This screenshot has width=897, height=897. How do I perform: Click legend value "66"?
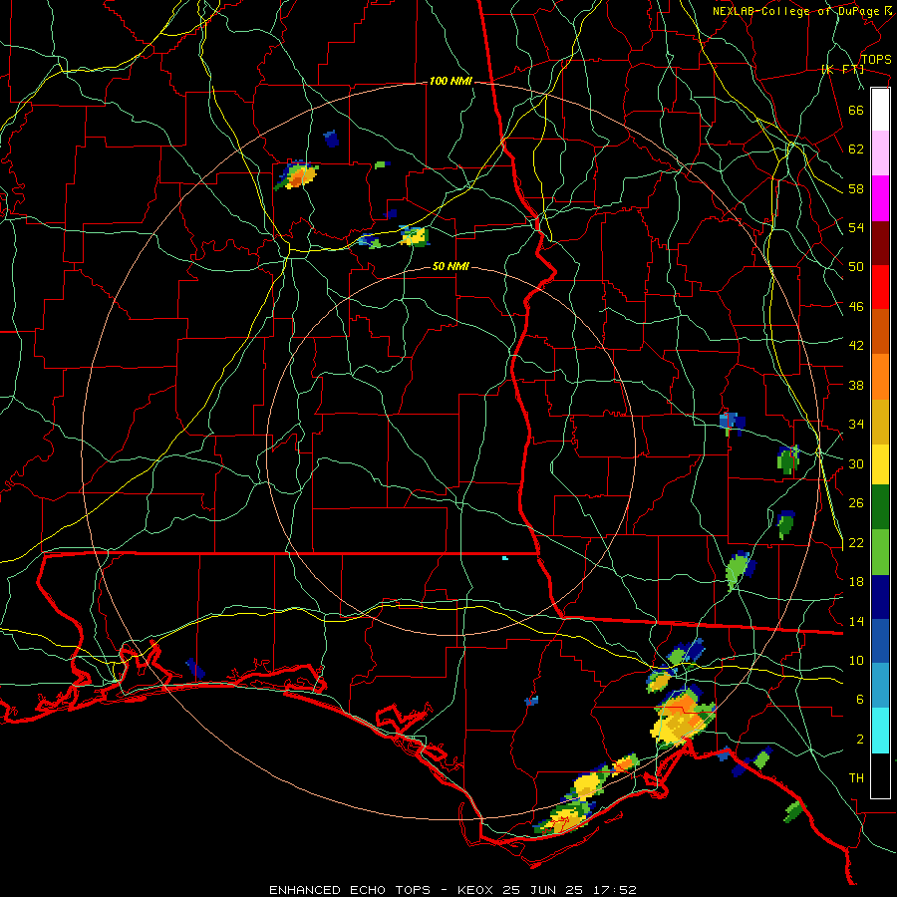coord(856,110)
